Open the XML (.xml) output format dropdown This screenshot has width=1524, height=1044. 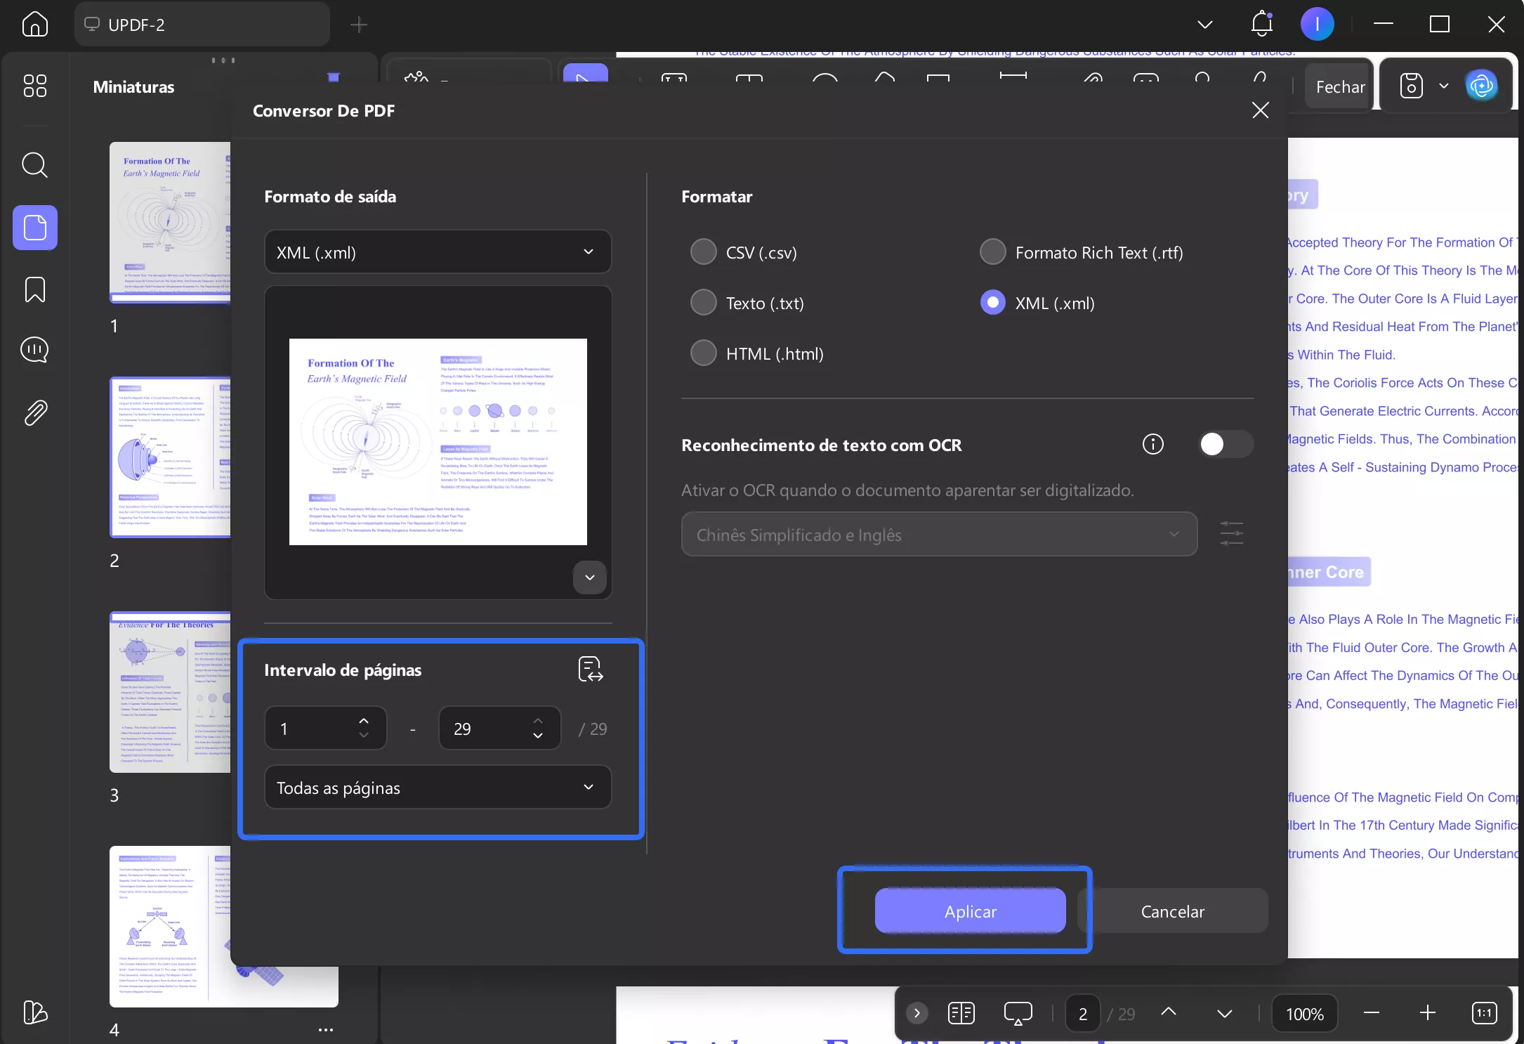[x=437, y=252]
